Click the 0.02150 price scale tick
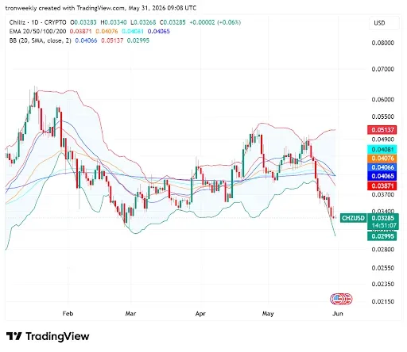 point(383,301)
